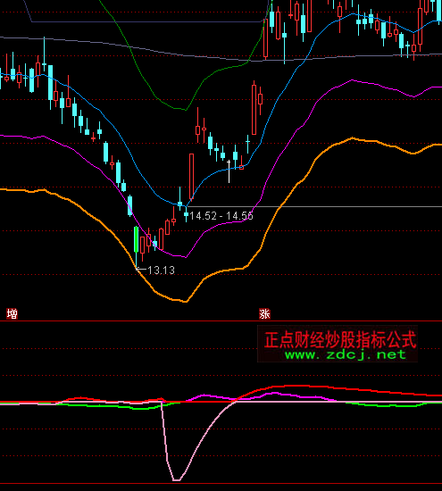Click the 正点财经炒股指标公式 watermark banner

(338, 344)
